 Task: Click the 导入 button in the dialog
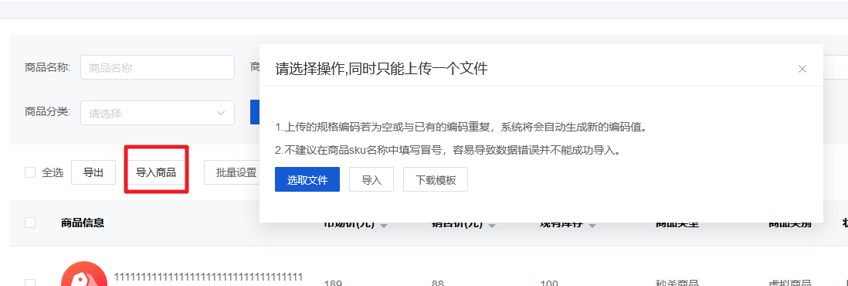371,180
